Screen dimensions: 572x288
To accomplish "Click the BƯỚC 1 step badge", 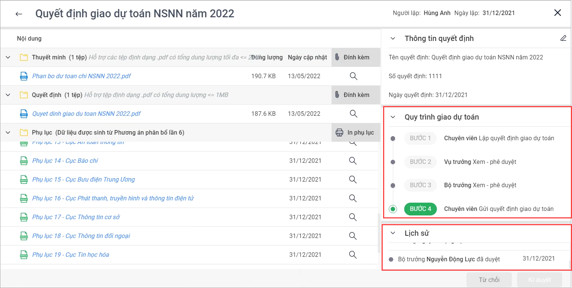I will point(420,138).
